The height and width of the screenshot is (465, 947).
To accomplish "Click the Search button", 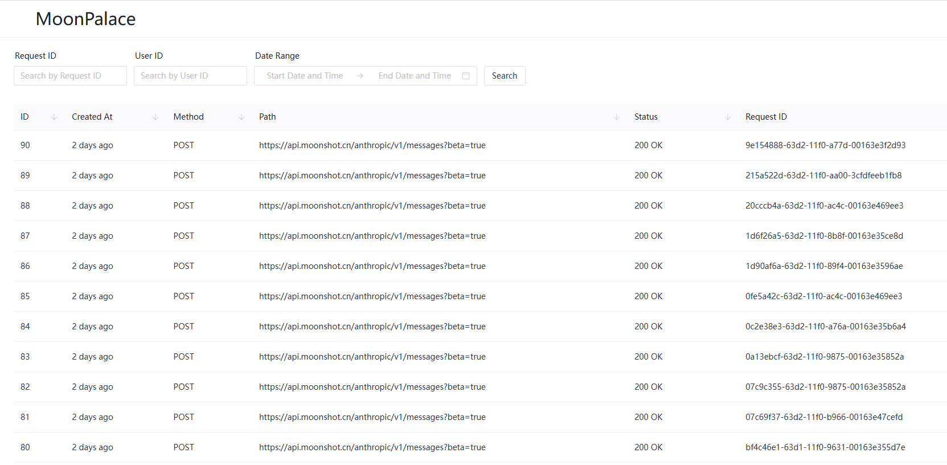I will [505, 76].
